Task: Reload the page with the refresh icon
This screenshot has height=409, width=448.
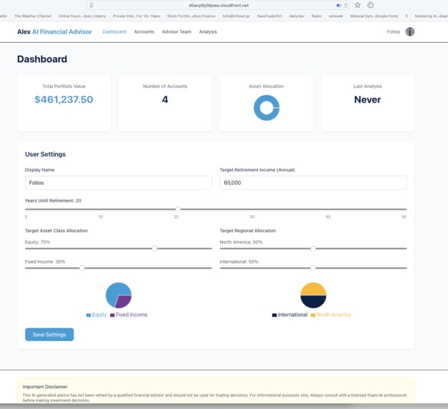Action: pyautogui.click(x=346, y=6)
